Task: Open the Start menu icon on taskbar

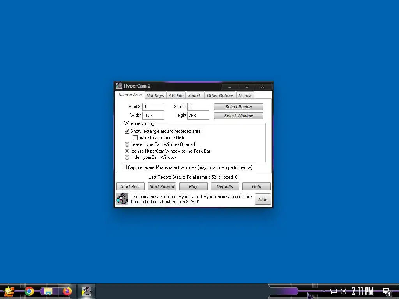Action: pos(9,291)
